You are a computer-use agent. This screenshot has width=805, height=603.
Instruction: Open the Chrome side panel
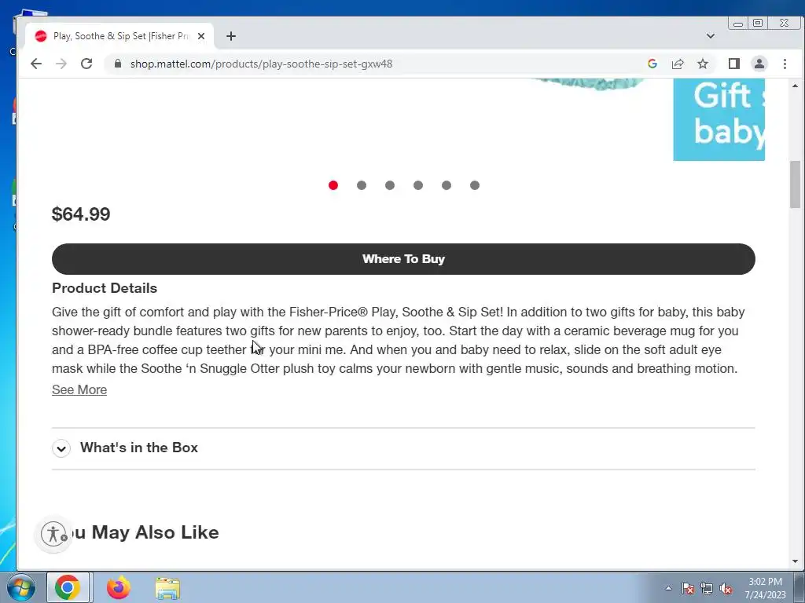pyautogui.click(x=733, y=64)
